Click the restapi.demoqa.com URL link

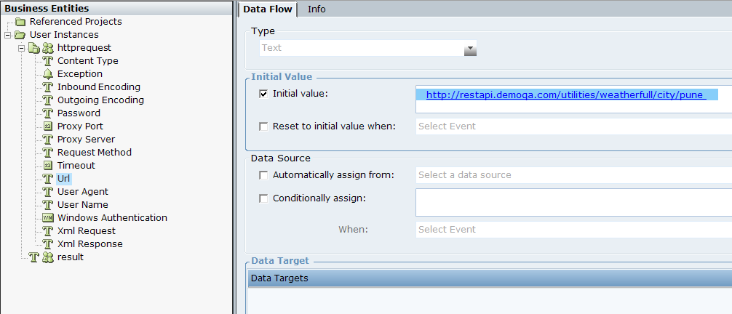[565, 95]
